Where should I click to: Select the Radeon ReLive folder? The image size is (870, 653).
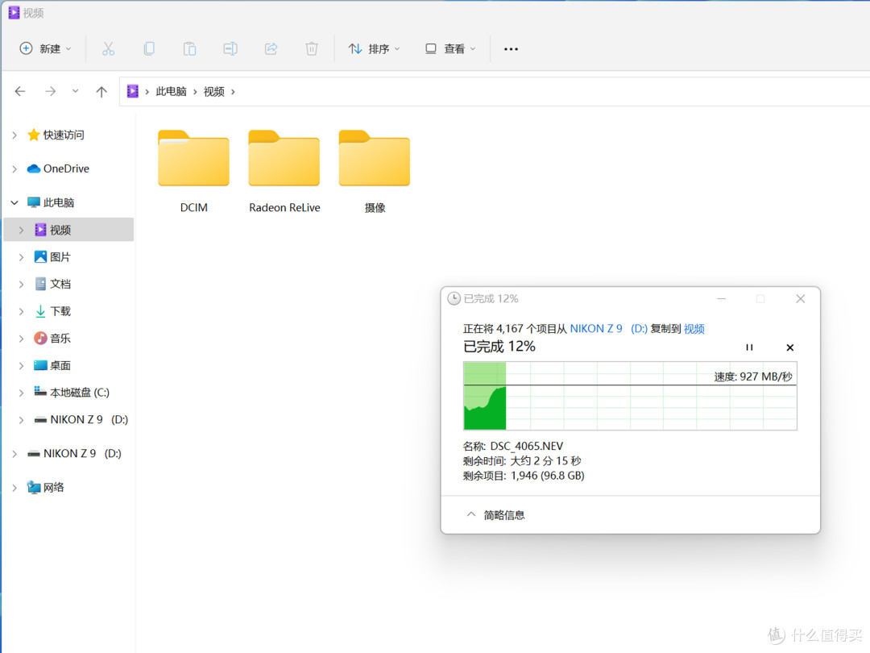[x=284, y=173]
